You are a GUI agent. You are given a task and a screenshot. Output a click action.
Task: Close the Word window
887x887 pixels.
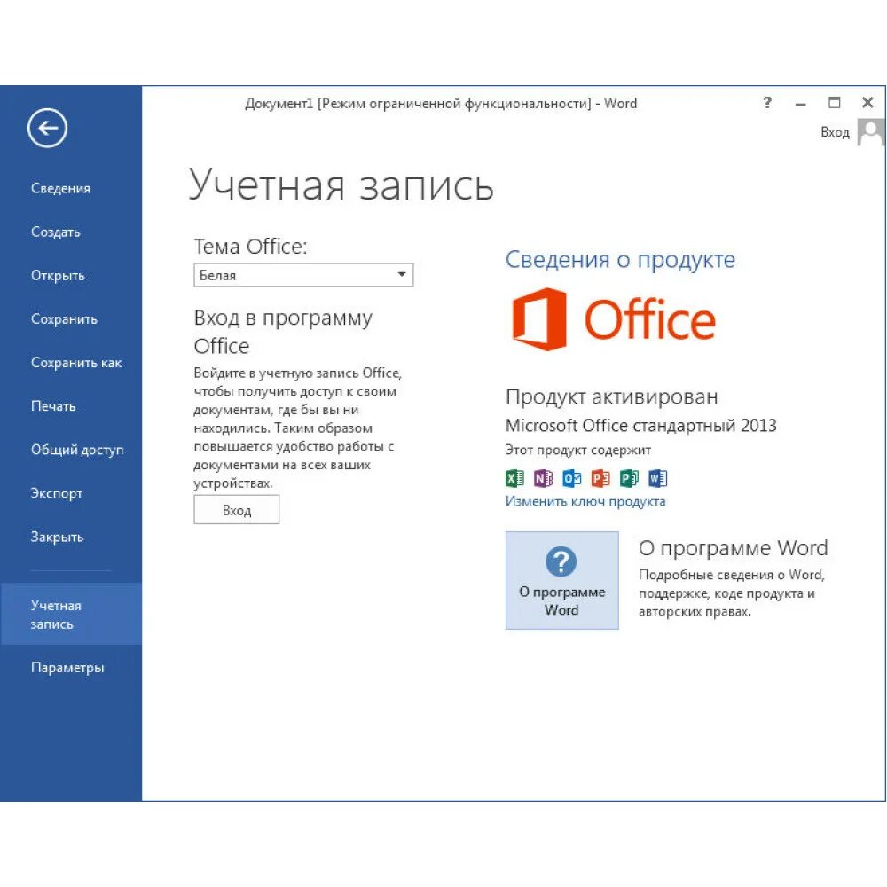pyautogui.click(x=867, y=103)
